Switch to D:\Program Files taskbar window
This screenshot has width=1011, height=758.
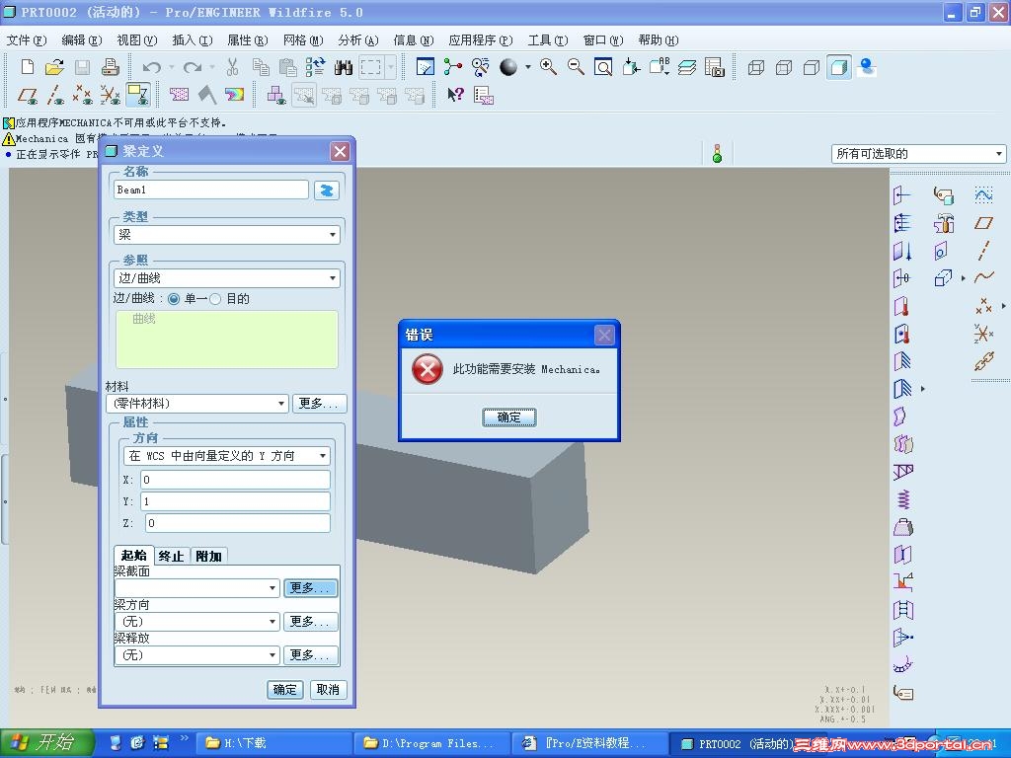430,743
